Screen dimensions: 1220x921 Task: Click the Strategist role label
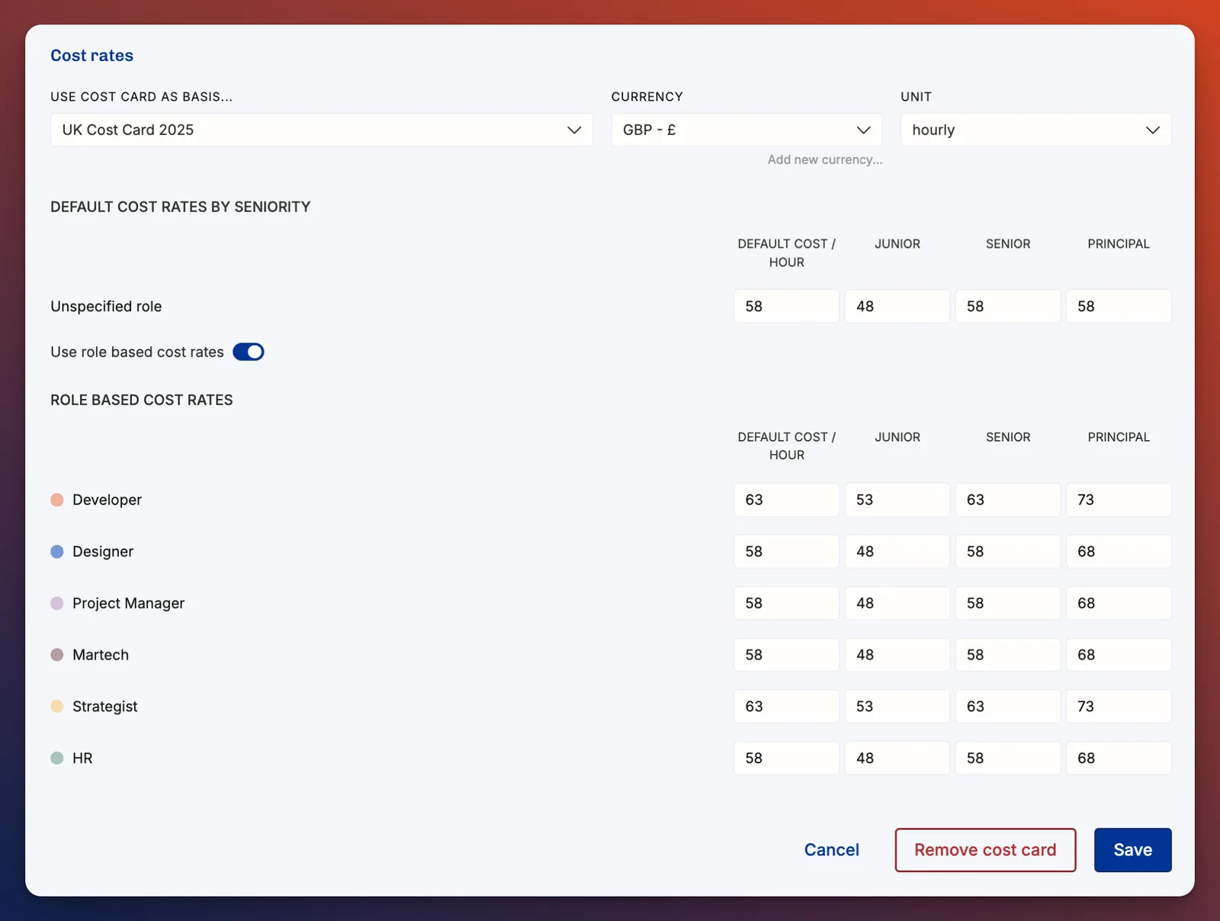coord(105,707)
